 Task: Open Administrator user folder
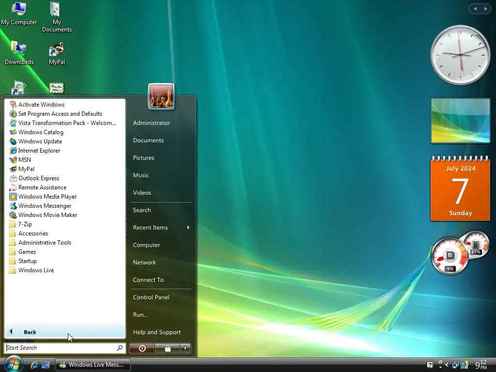[151, 123]
